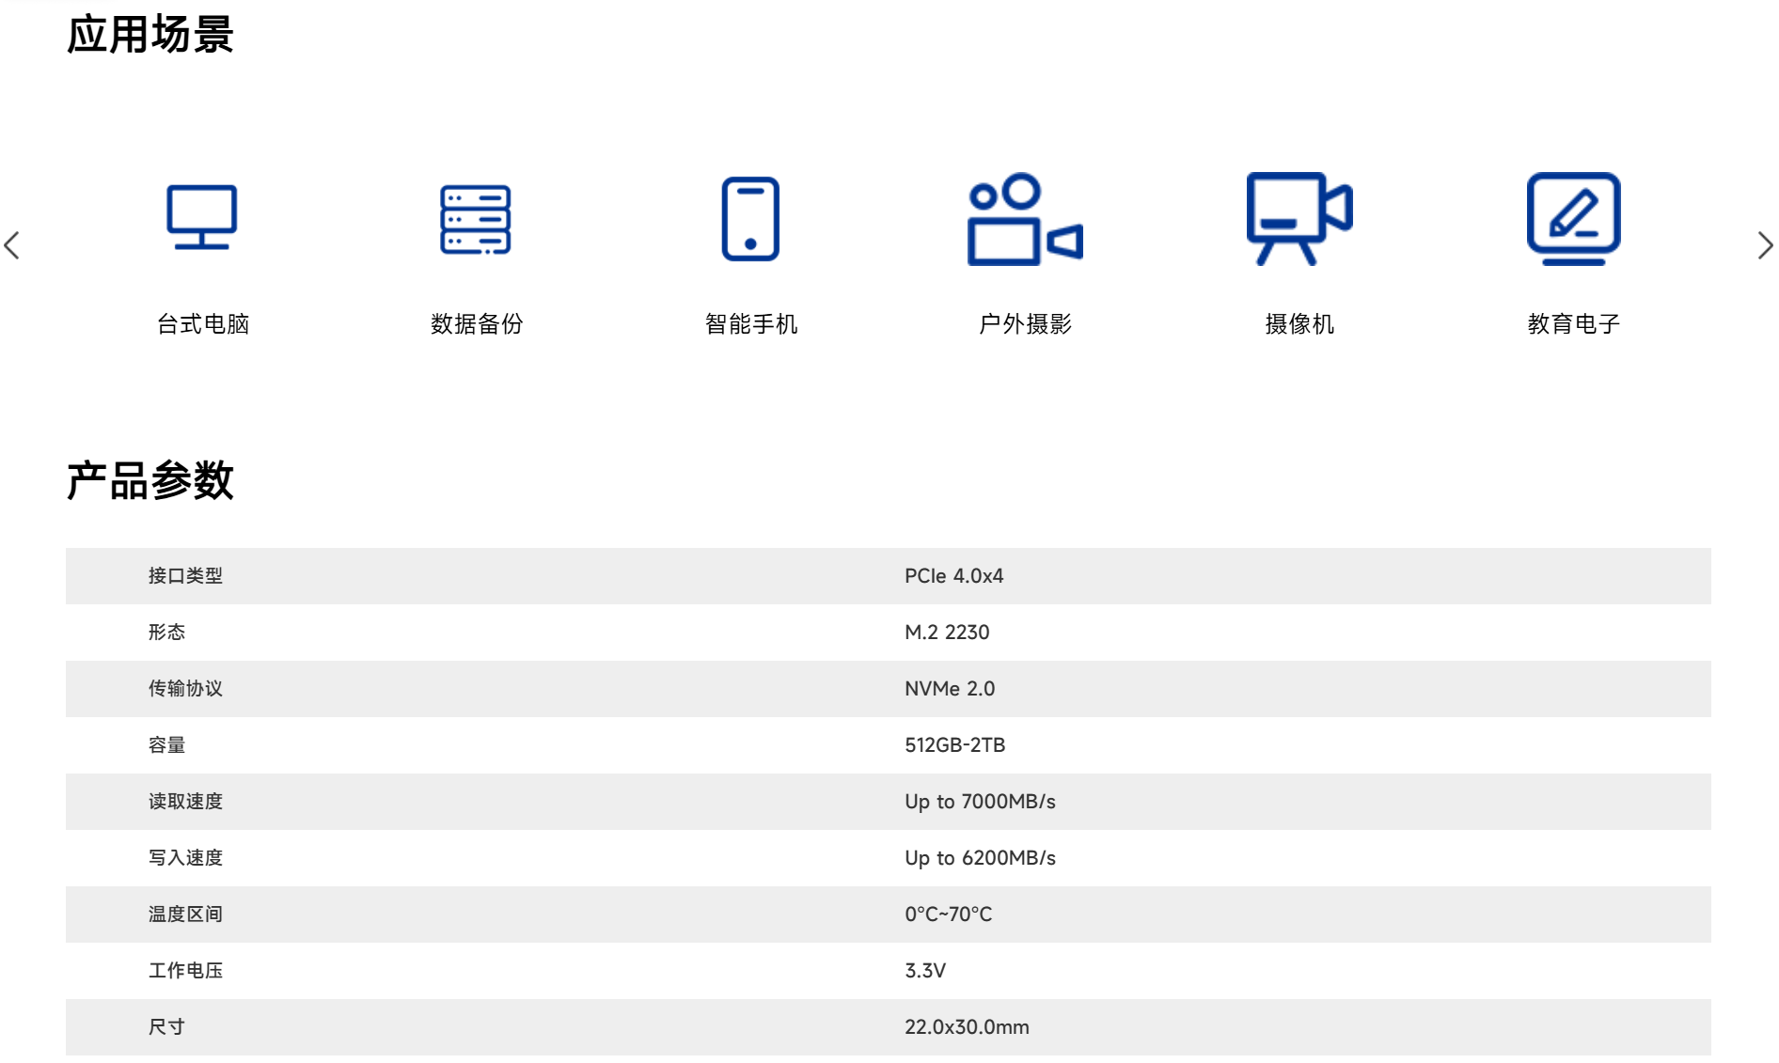Click the 教育电子 label
Screen dimensions: 1779x1063
pyautogui.click(x=1573, y=324)
